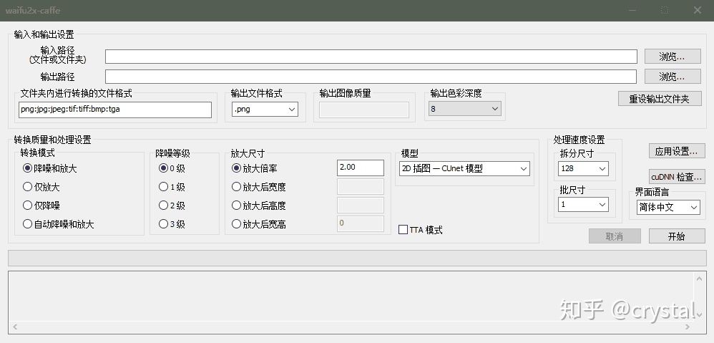Open 界面语言 简体中文 dropdown
This screenshot has height=343, width=714.
click(x=668, y=207)
